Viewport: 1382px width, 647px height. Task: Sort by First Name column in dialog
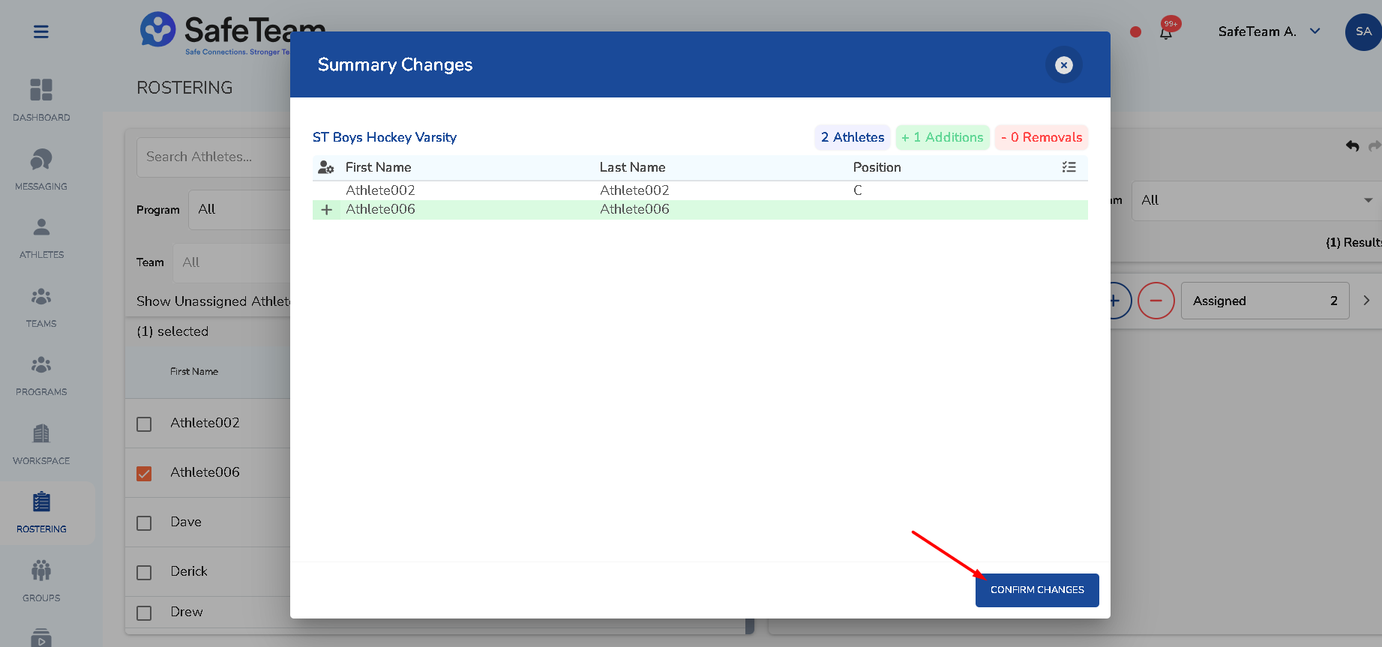(x=378, y=167)
